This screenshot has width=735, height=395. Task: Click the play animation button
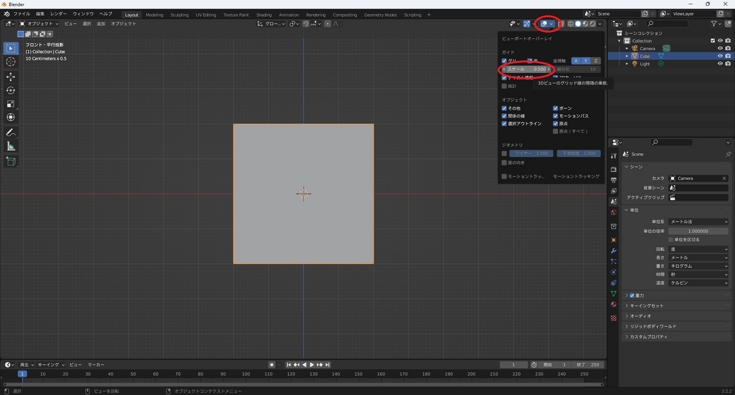pyautogui.click(x=312, y=365)
